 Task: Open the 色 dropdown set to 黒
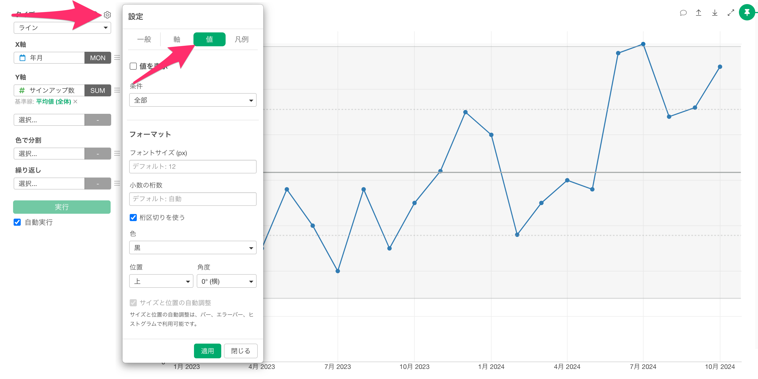click(x=193, y=247)
